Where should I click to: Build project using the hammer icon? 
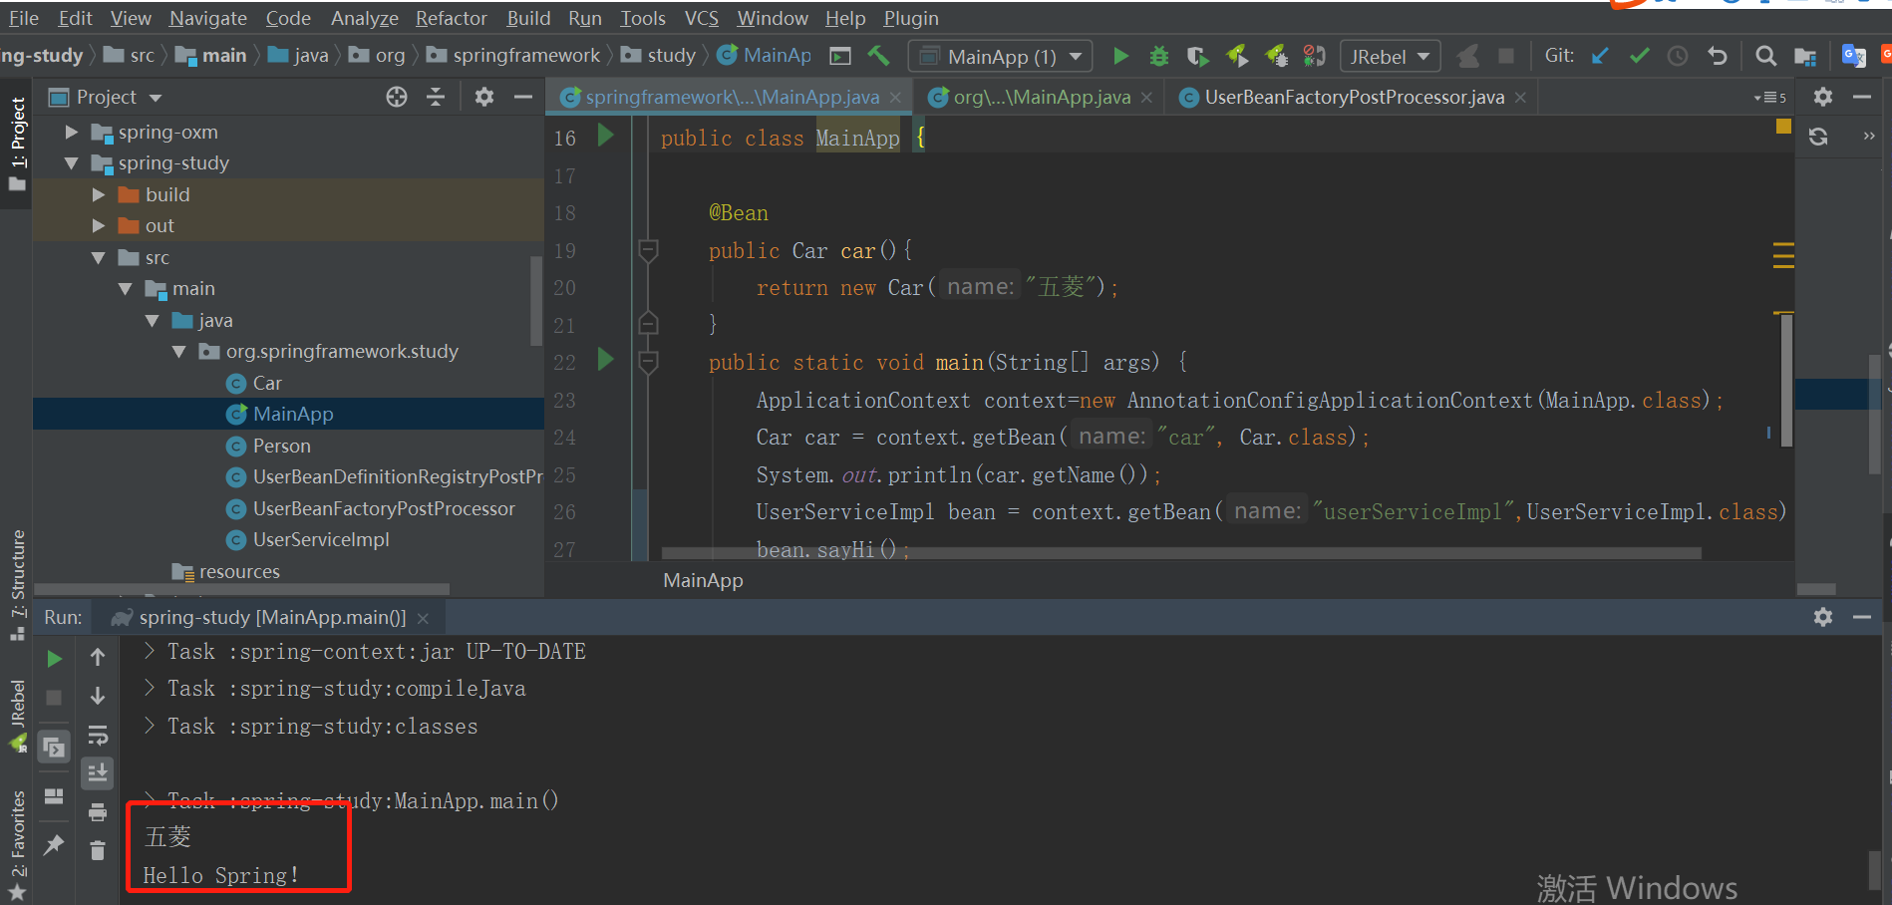click(878, 56)
